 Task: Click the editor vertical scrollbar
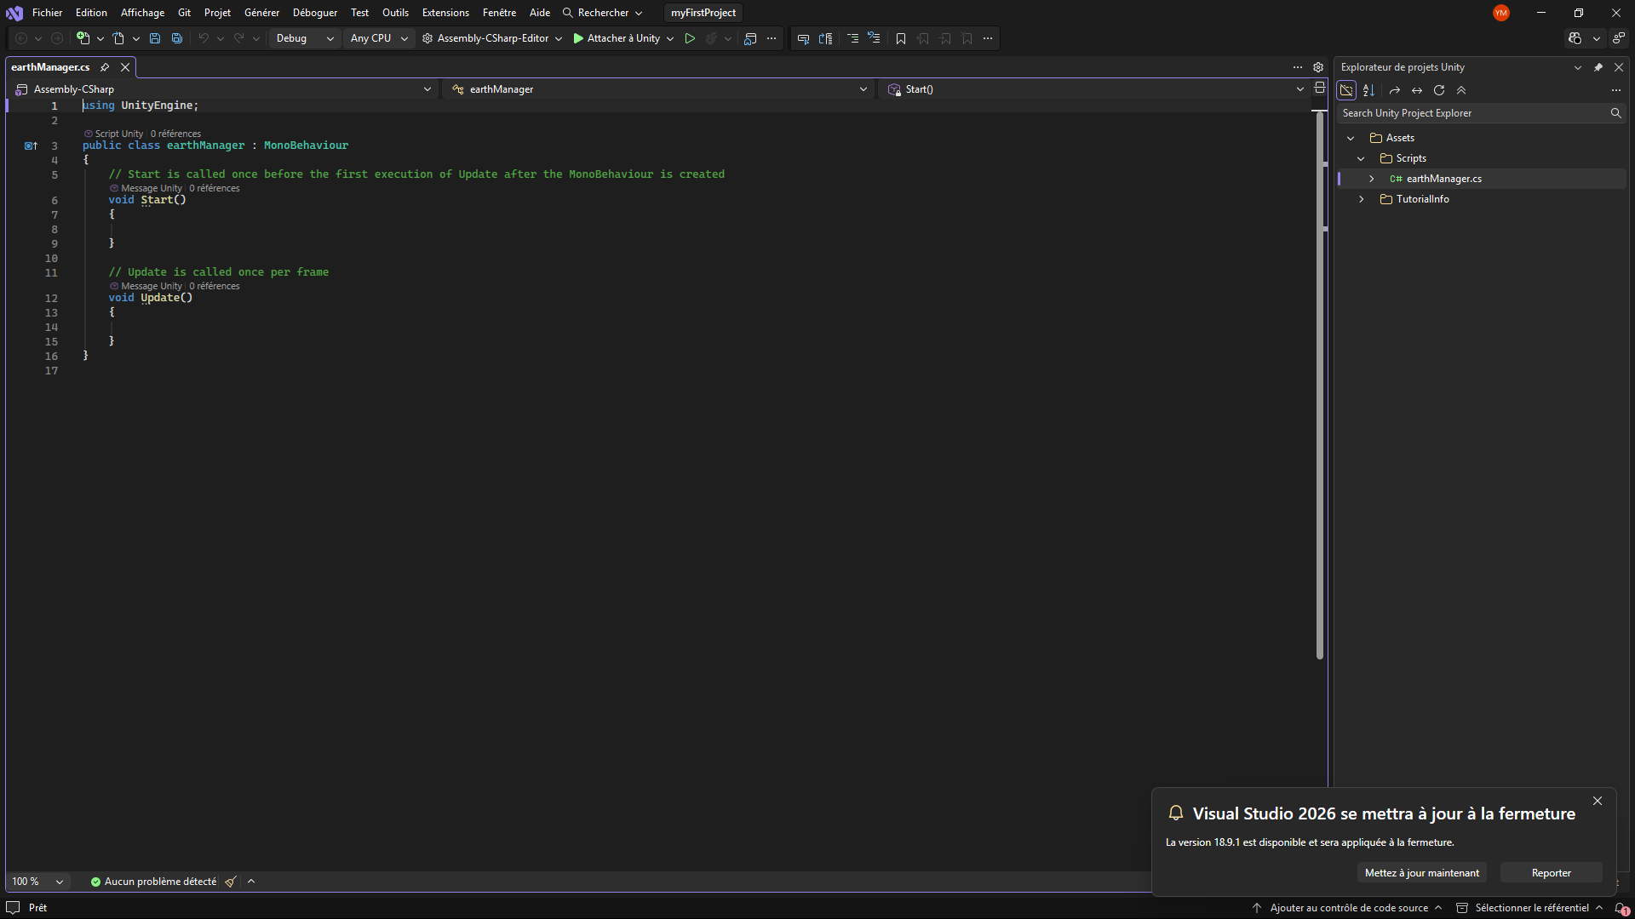click(1320, 385)
